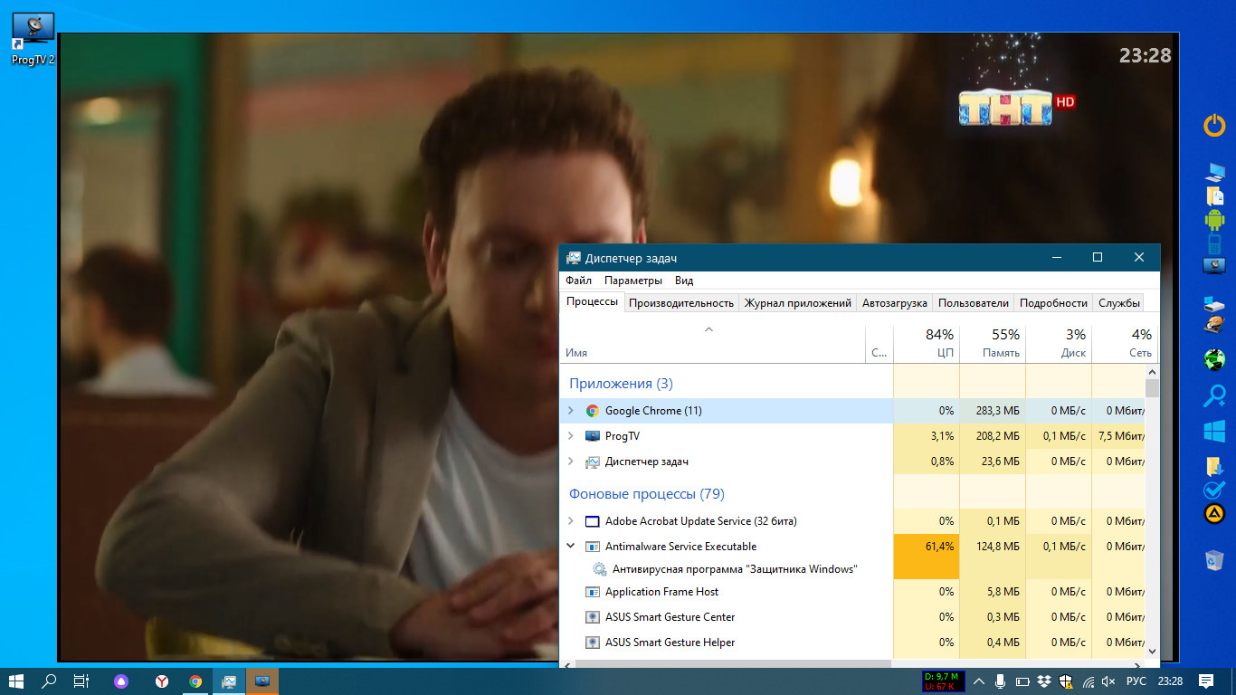Switch to the Автозагрузка tab
Image resolution: width=1236 pixels, height=695 pixels.
click(894, 303)
